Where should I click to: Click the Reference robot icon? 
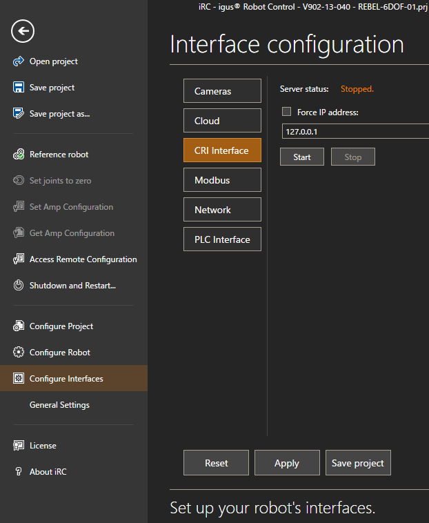pos(19,155)
